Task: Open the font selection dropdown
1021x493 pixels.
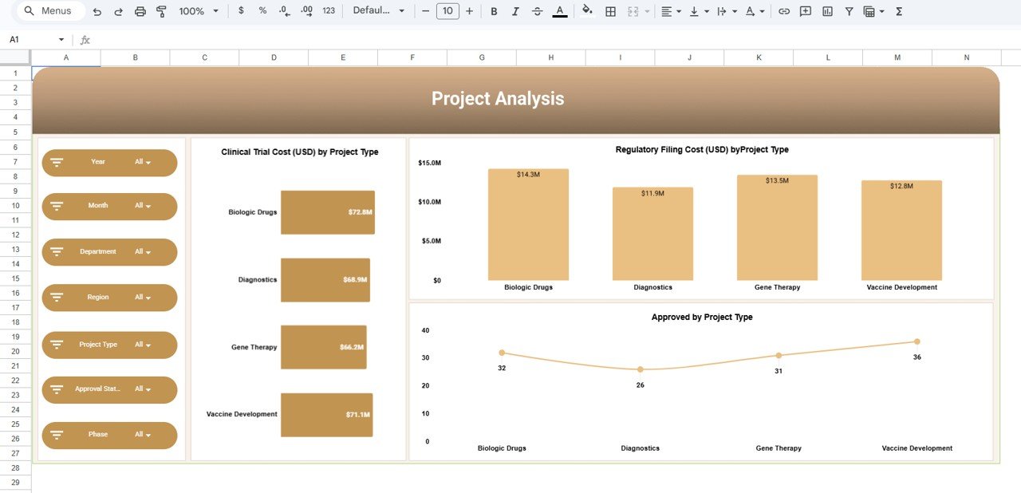Action: (x=375, y=11)
